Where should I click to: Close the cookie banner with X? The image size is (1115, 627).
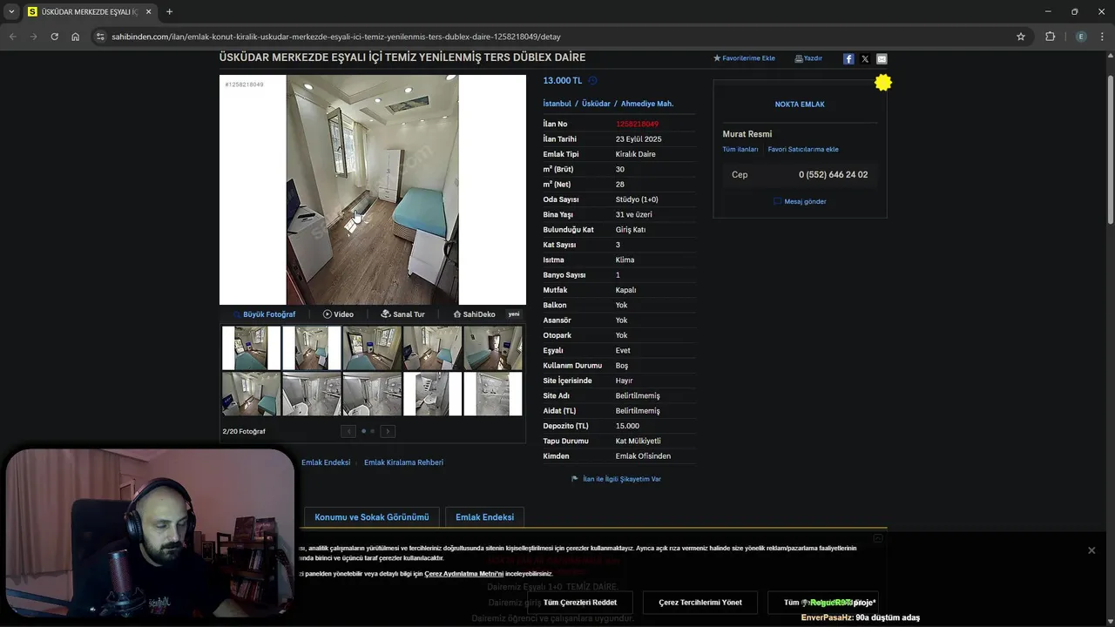tap(1091, 550)
